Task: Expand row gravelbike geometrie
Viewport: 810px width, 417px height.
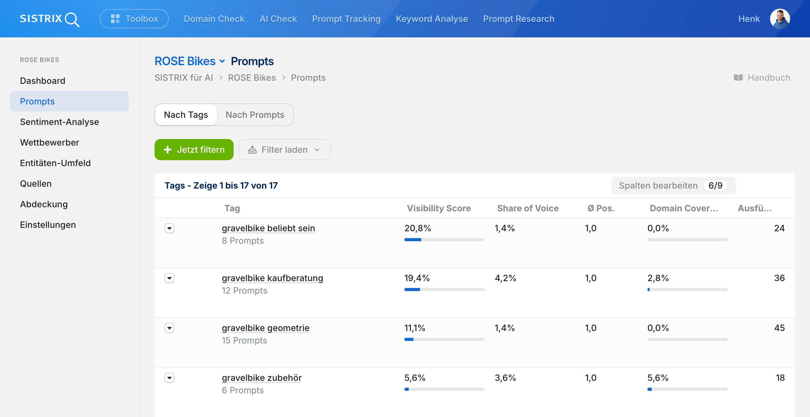Action: 169,328
